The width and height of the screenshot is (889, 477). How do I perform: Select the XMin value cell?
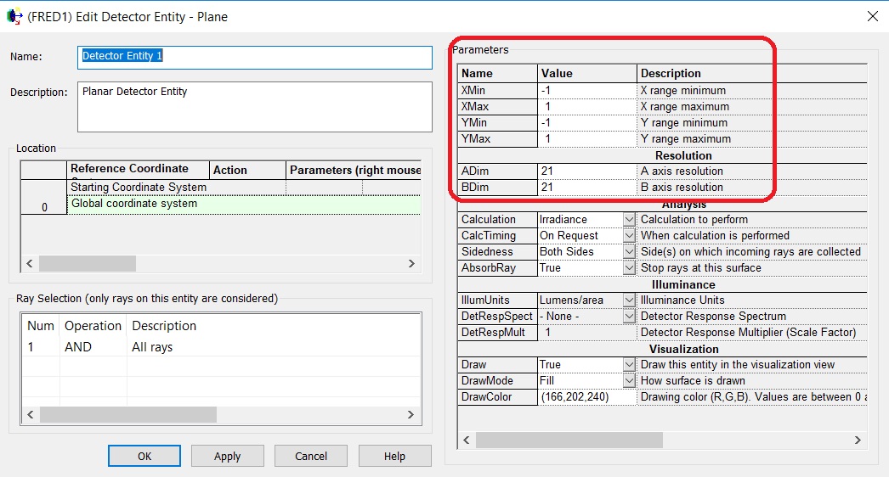pos(586,91)
